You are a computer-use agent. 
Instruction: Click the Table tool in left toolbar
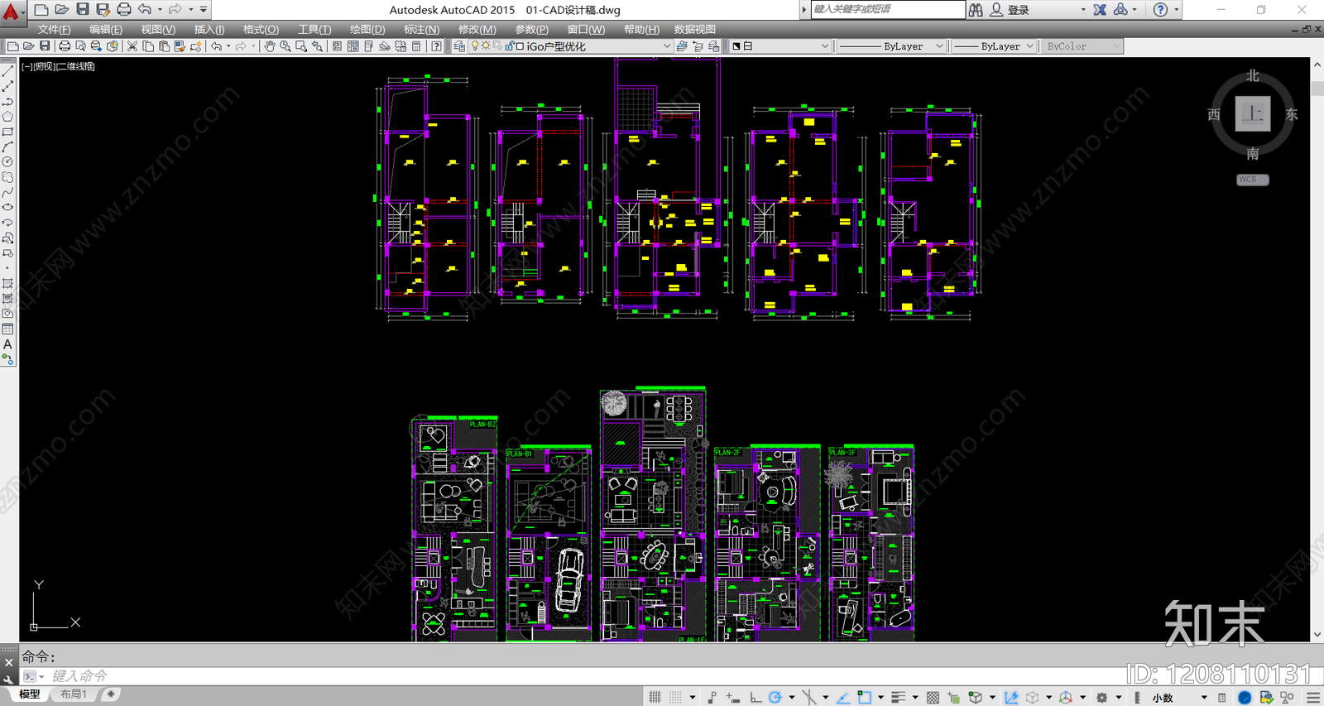click(x=7, y=329)
